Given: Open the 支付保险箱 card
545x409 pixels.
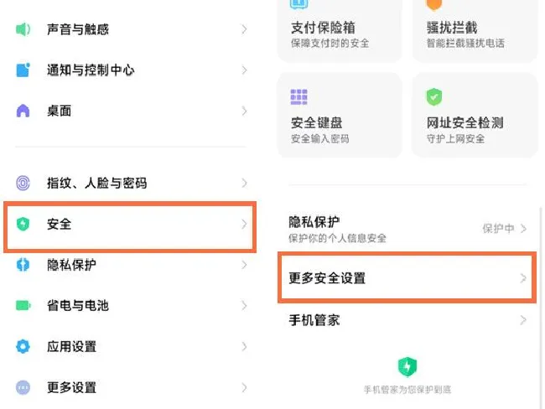Looking at the screenshot, I should tap(340, 29).
